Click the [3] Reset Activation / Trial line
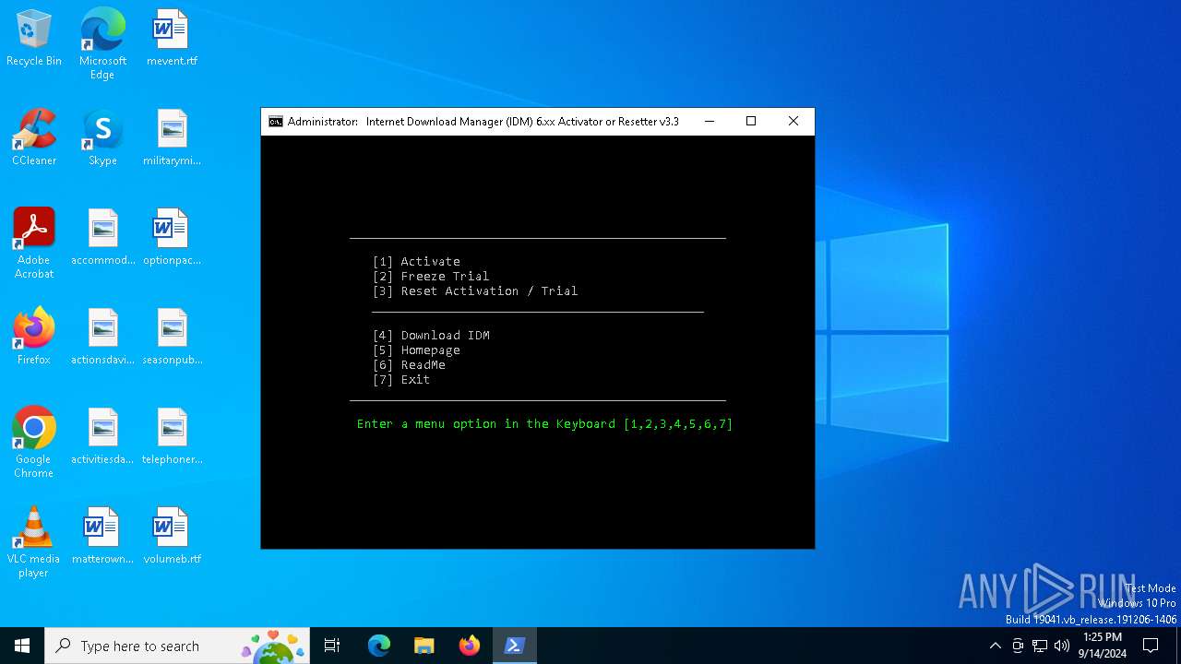 click(x=475, y=291)
